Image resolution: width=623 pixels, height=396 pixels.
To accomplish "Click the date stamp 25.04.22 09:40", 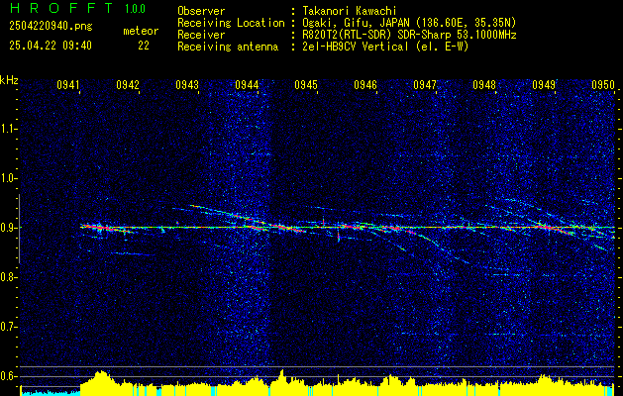I will [x=51, y=46].
